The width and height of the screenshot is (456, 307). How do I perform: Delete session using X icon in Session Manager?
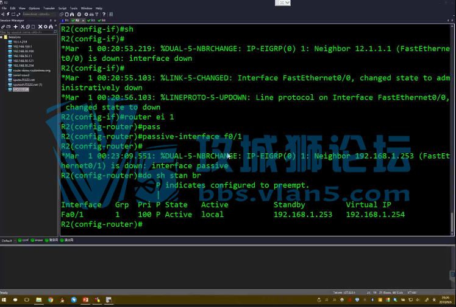[x=40, y=27]
